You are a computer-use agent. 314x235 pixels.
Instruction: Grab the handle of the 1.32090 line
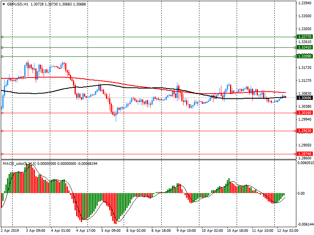2,56
